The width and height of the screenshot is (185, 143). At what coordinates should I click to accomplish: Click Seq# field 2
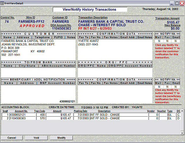coord(5,118)
